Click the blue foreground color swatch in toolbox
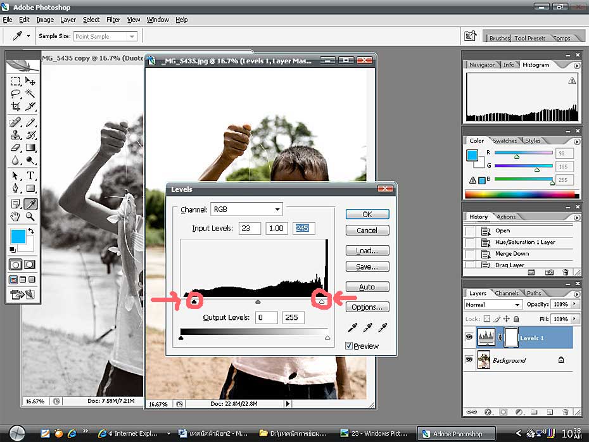 (18, 237)
